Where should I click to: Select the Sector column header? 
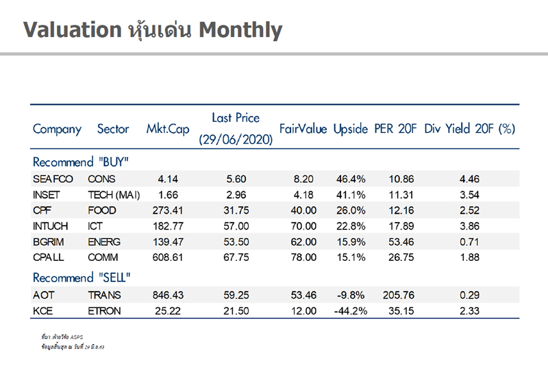pos(113,129)
